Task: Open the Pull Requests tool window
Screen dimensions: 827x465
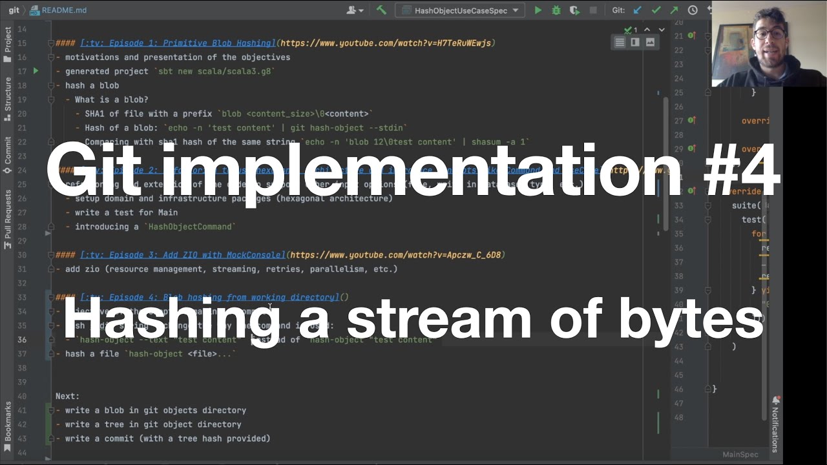Action: 7,219
